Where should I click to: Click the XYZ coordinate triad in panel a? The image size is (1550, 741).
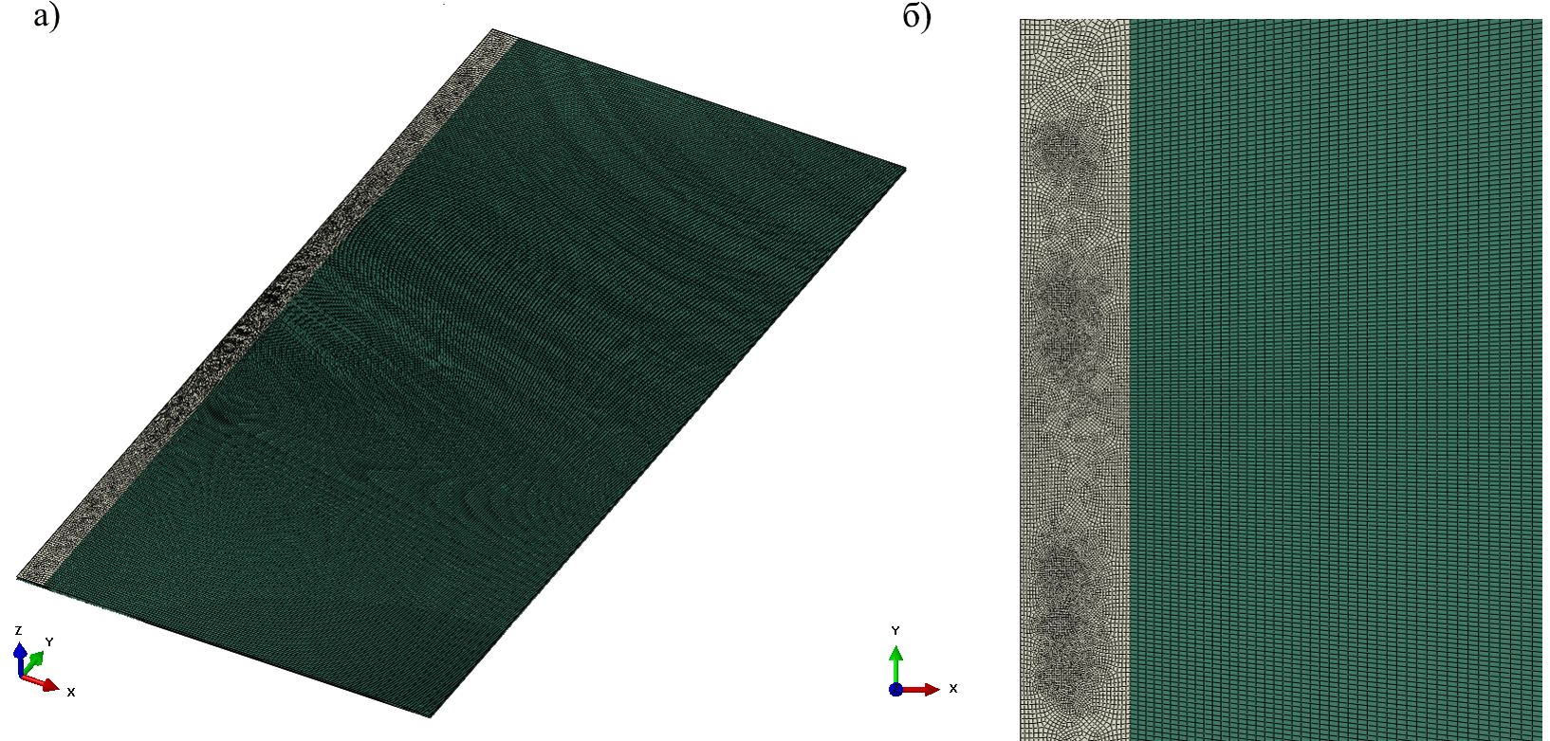pyautogui.click(x=43, y=661)
